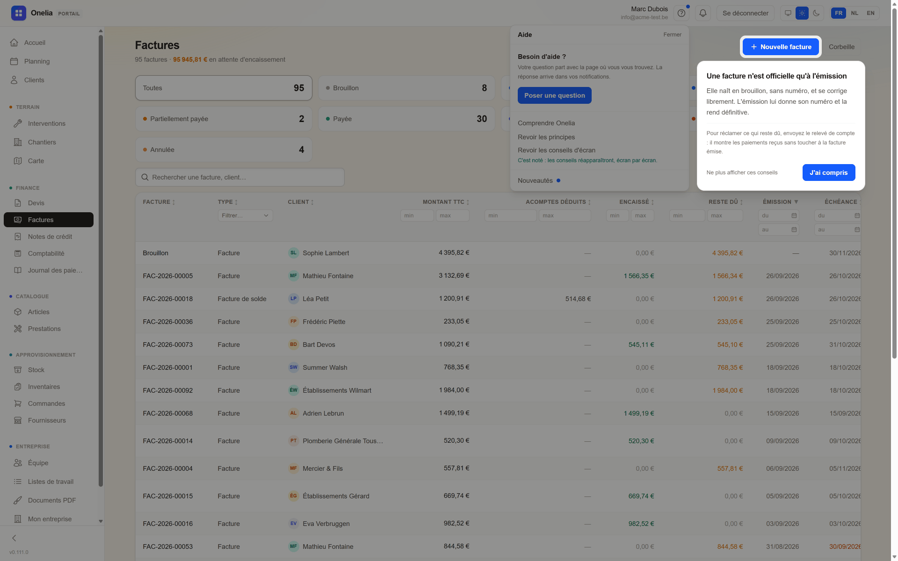This screenshot has width=898, height=561.
Task: Switch language to NL
Action: (x=855, y=13)
